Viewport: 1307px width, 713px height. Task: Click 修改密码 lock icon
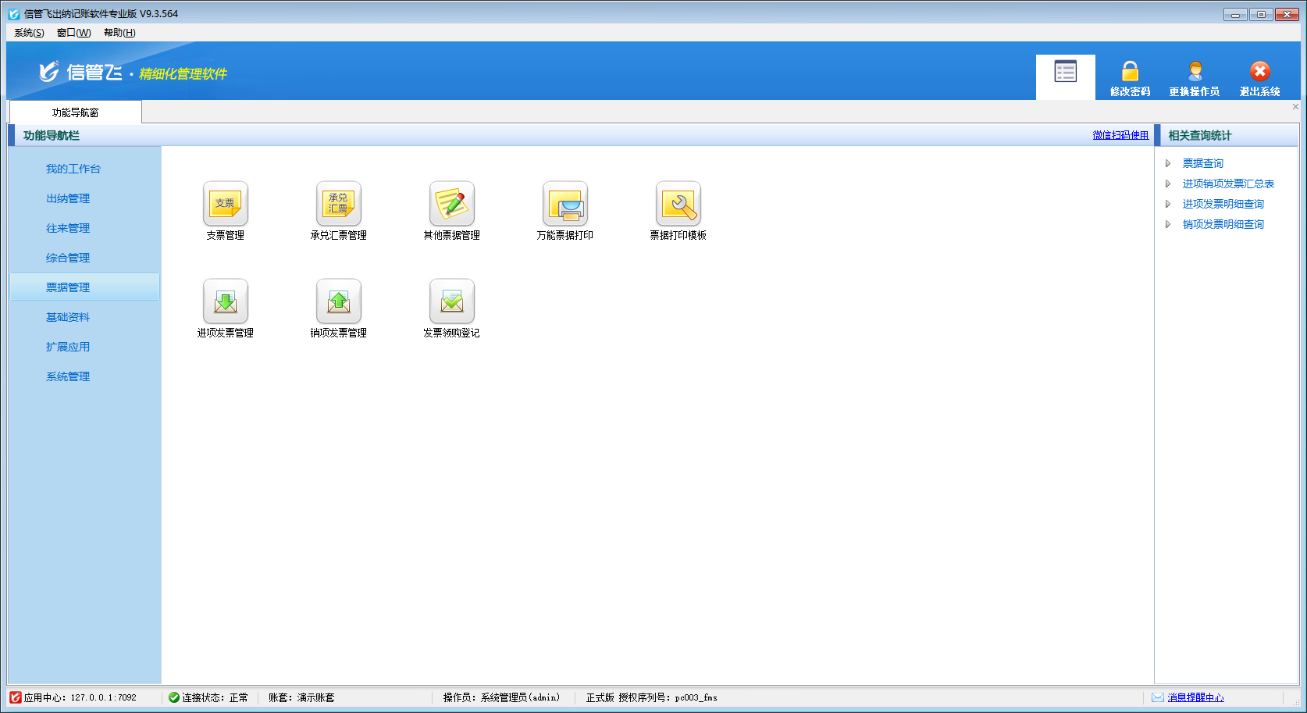tap(1130, 72)
